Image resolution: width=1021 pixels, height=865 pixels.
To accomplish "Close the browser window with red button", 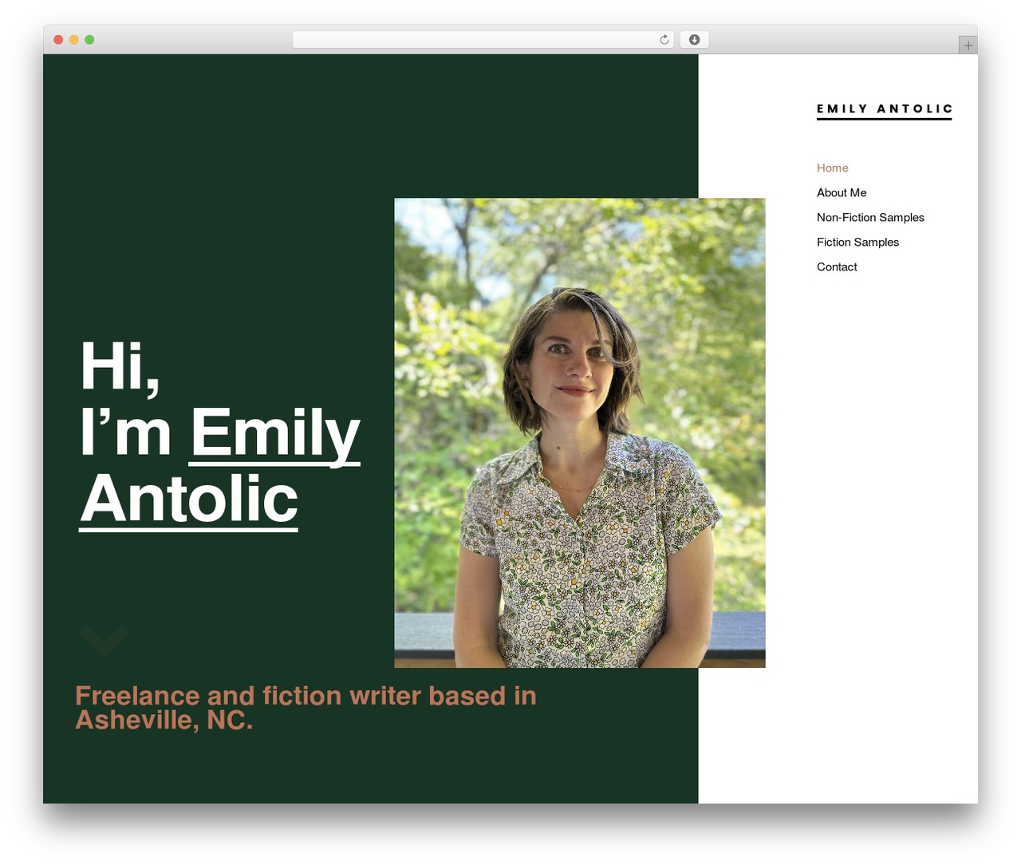I will (x=58, y=40).
